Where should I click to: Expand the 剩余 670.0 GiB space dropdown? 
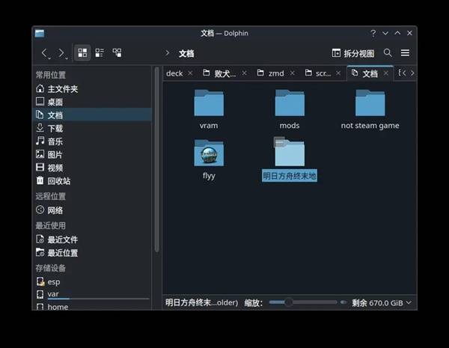410,303
